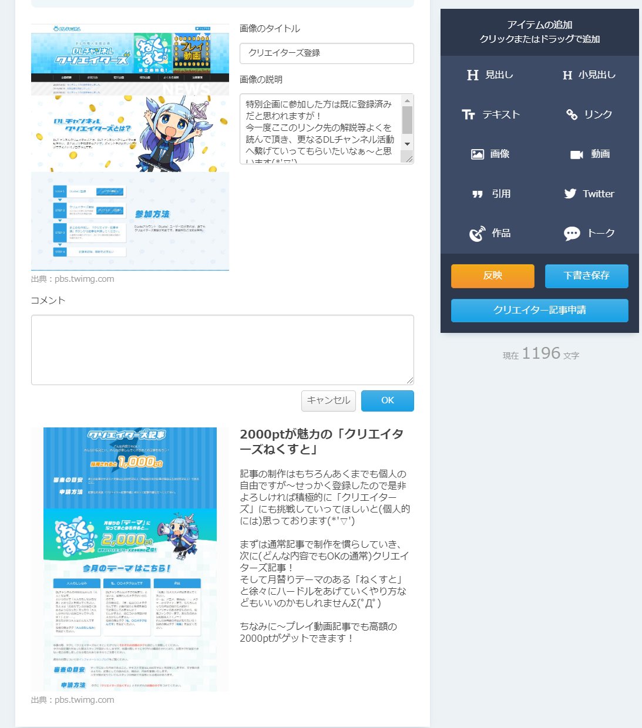Click inside the 画像の説明 textarea

click(320, 129)
